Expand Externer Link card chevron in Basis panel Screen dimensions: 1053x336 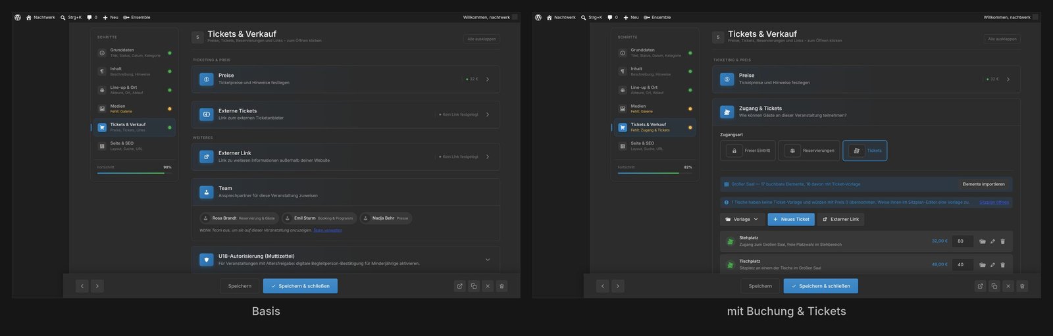[x=488, y=156]
